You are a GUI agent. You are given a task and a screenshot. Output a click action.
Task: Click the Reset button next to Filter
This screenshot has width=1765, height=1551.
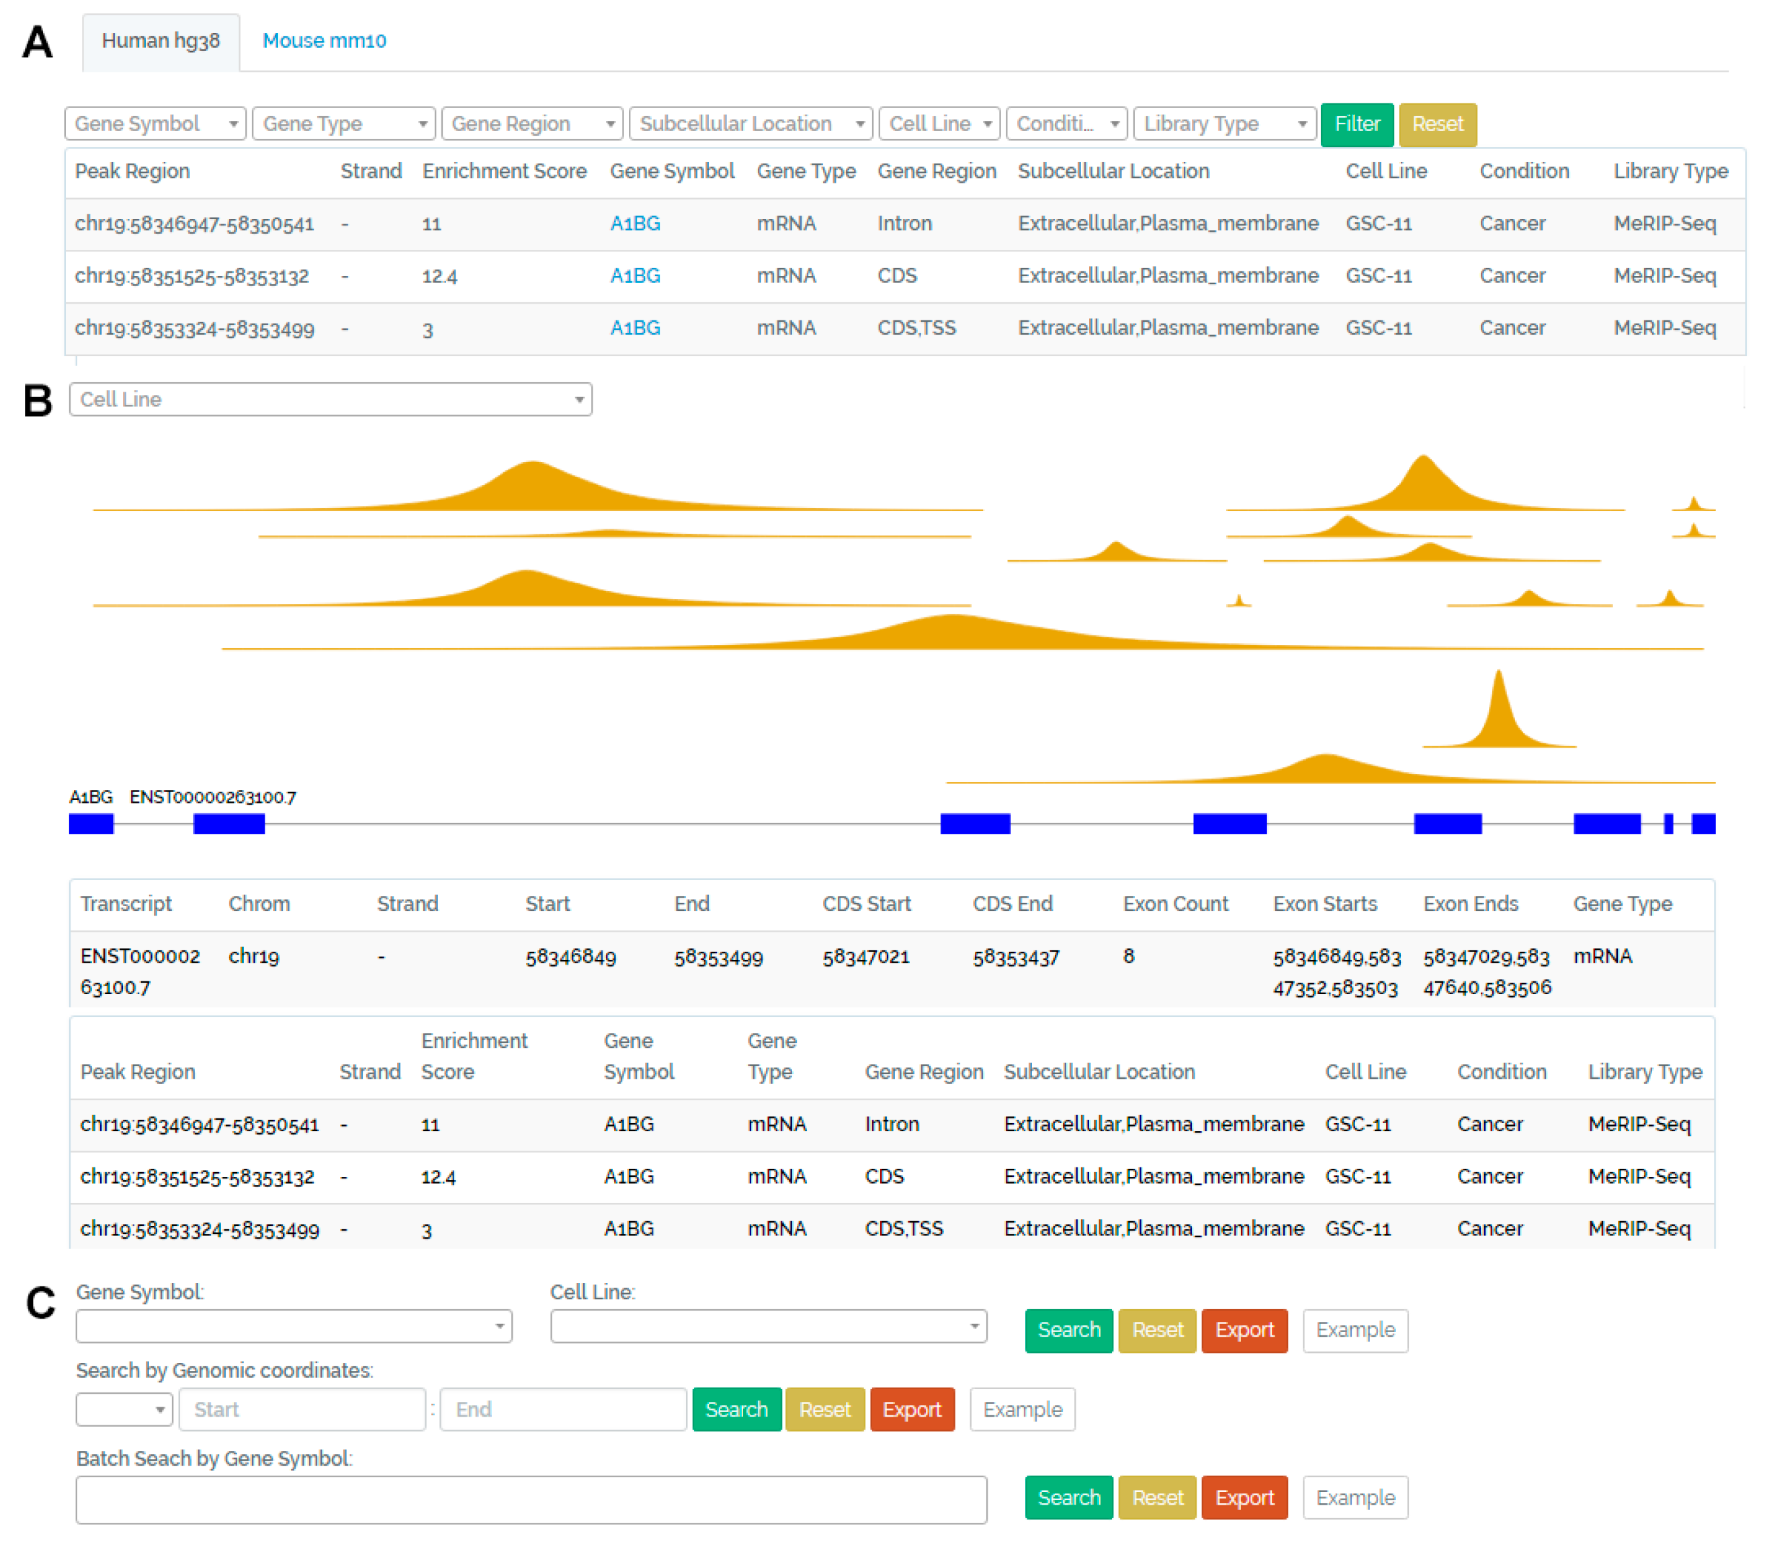tap(1437, 124)
